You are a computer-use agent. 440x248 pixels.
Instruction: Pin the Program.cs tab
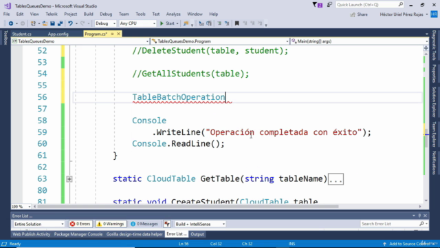(112, 34)
